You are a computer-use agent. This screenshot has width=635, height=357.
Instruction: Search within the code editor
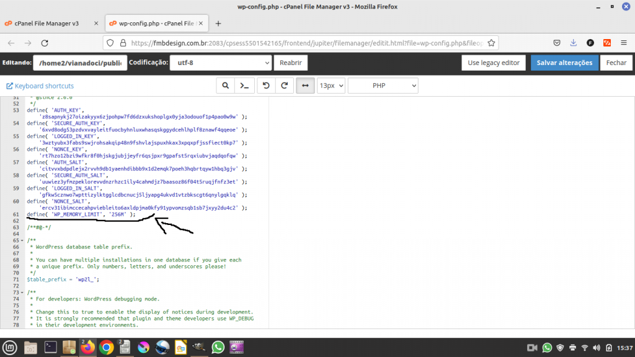tap(226, 85)
